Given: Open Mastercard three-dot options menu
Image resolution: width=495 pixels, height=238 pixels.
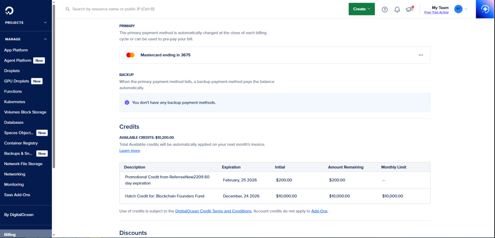Looking at the screenshot, I should [421, 55].
